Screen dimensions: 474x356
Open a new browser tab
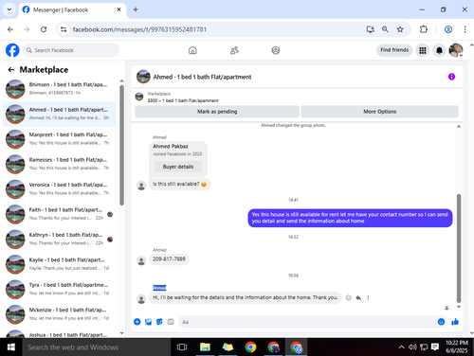pos(136,9)
